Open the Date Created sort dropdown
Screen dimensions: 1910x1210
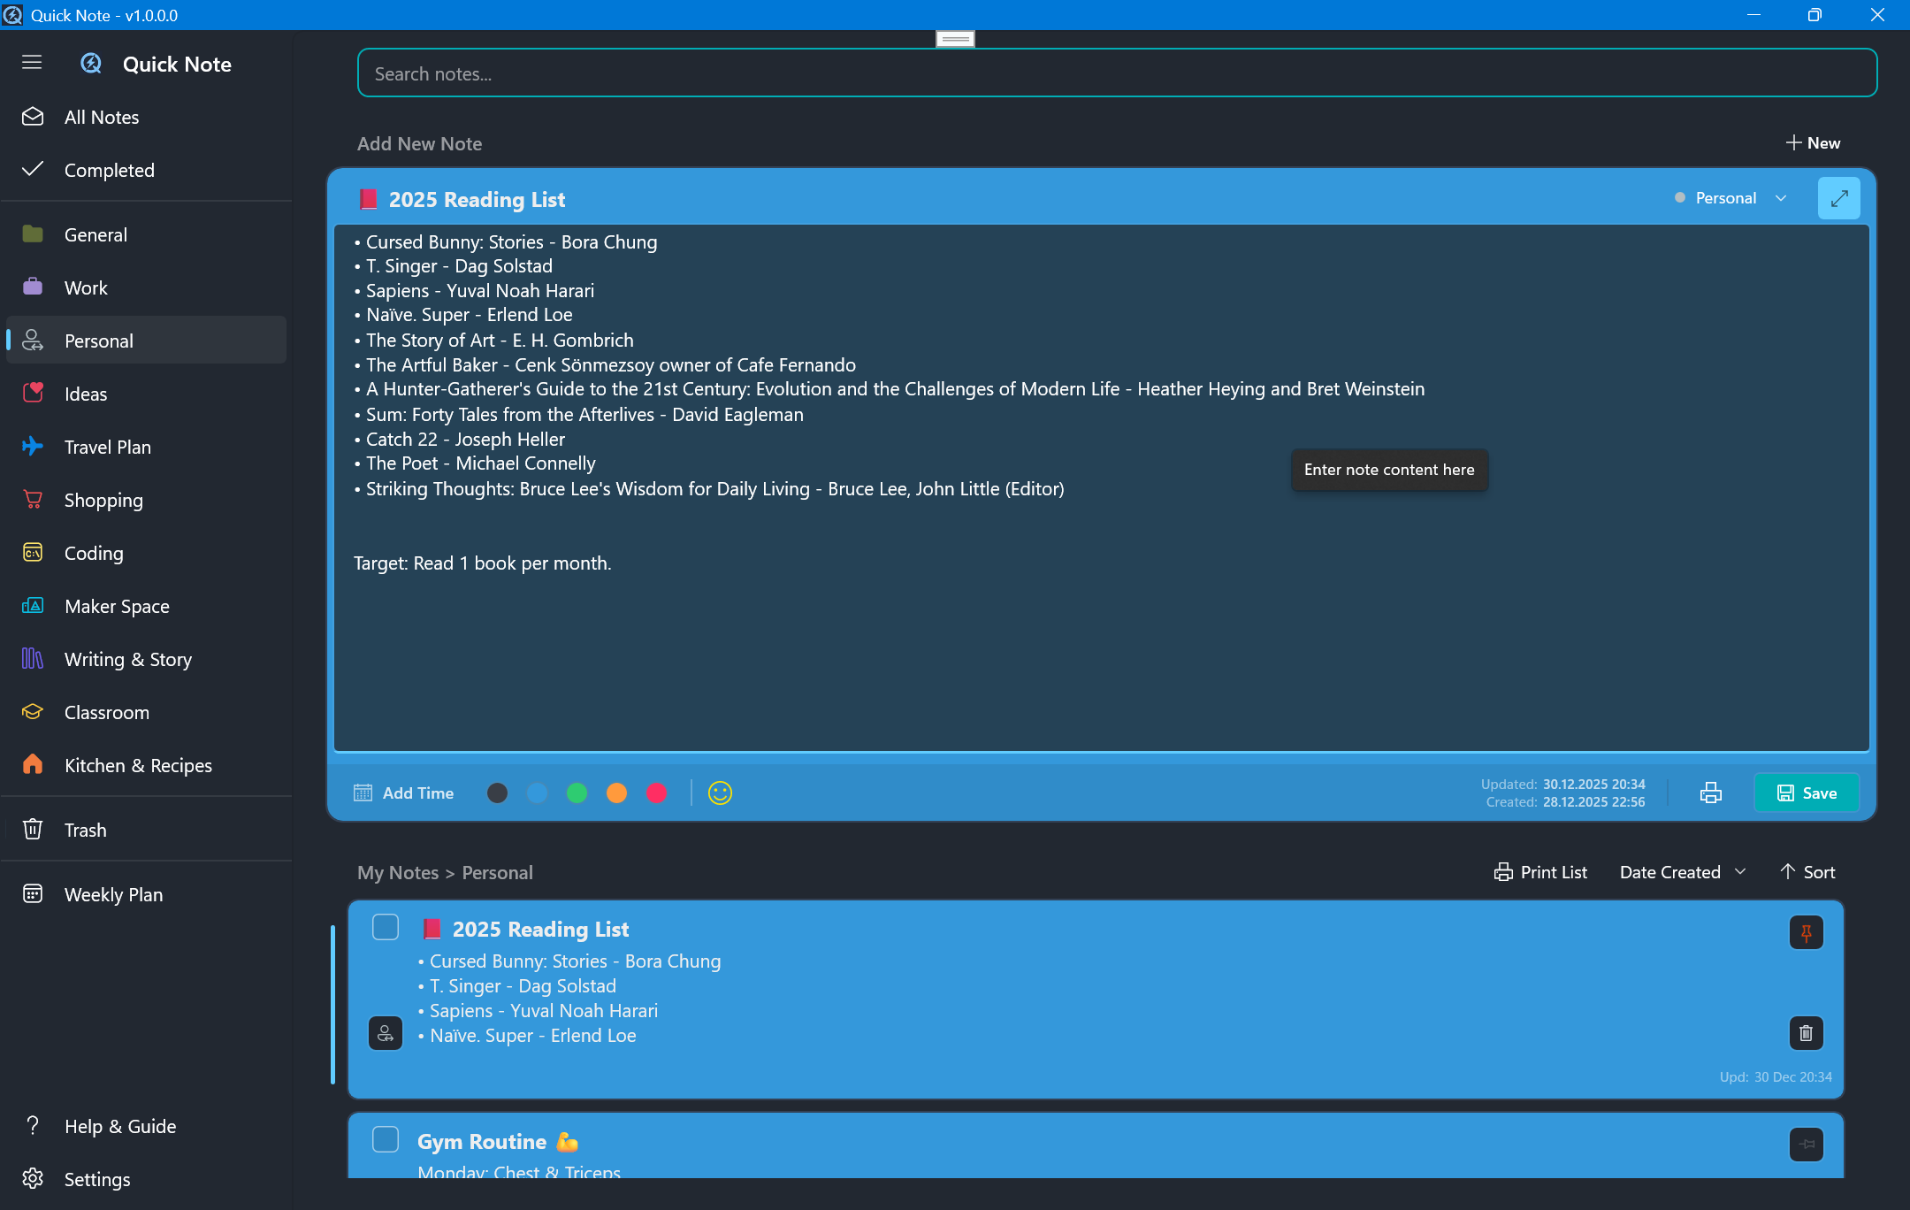point(1682,872)
